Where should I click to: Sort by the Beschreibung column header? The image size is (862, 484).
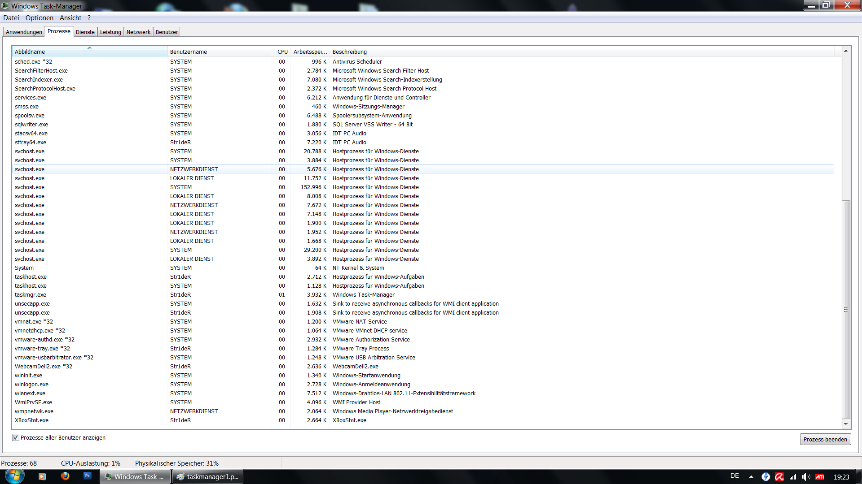point(582,52)
